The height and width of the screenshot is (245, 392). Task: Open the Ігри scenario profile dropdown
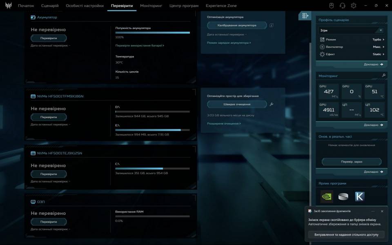352,30
